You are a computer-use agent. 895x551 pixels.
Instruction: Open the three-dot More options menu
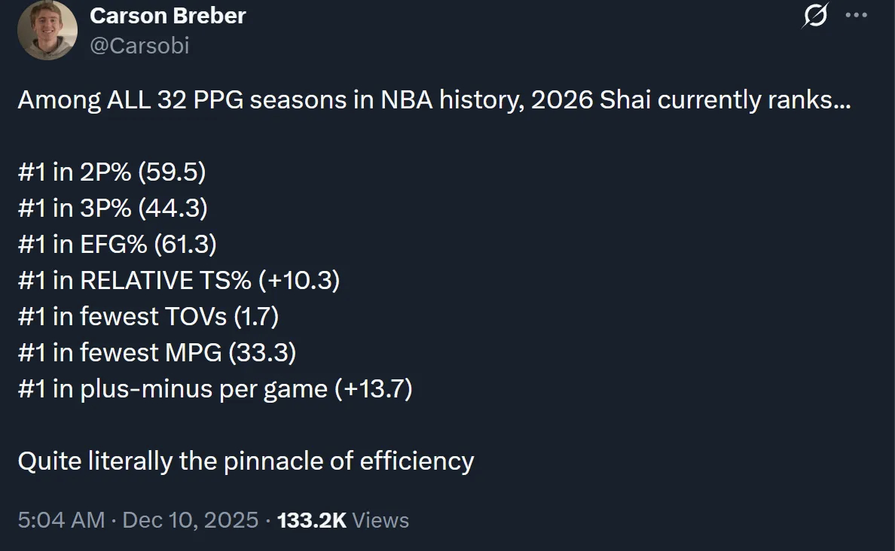pyautogui.click(x=857, y=15)
